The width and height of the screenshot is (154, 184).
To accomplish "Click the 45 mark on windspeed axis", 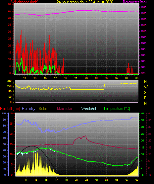I will coord(10,11).
